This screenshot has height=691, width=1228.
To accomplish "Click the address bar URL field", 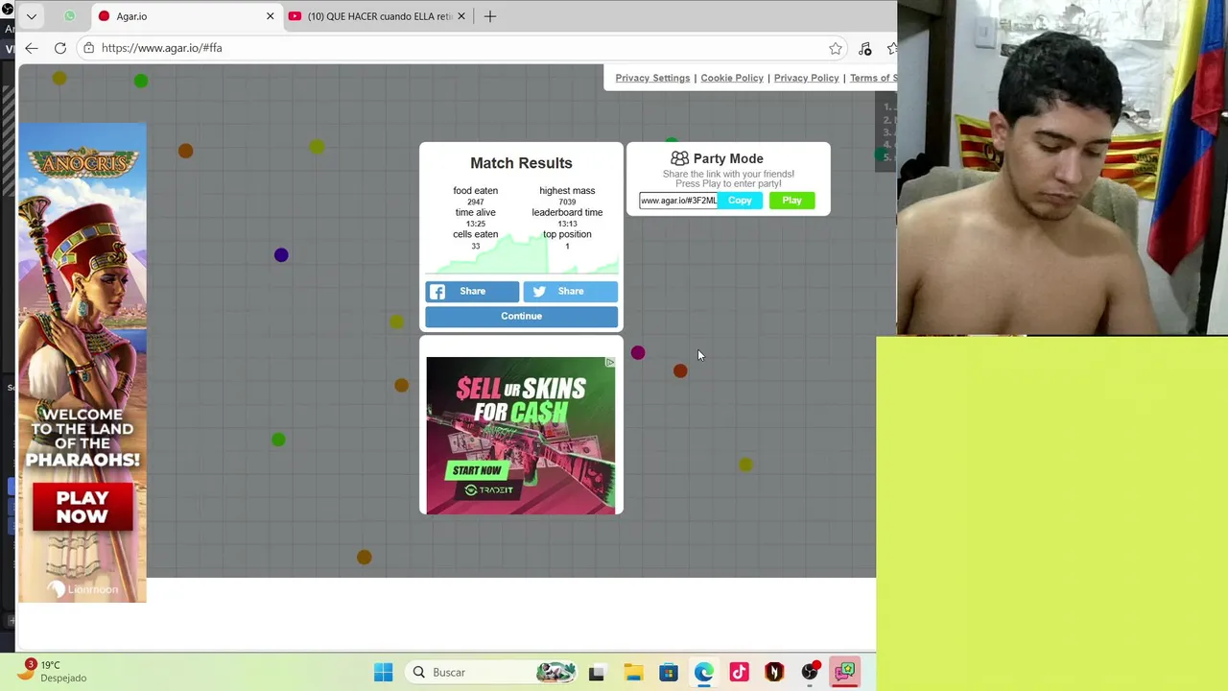I will click(x=460, y=48).
